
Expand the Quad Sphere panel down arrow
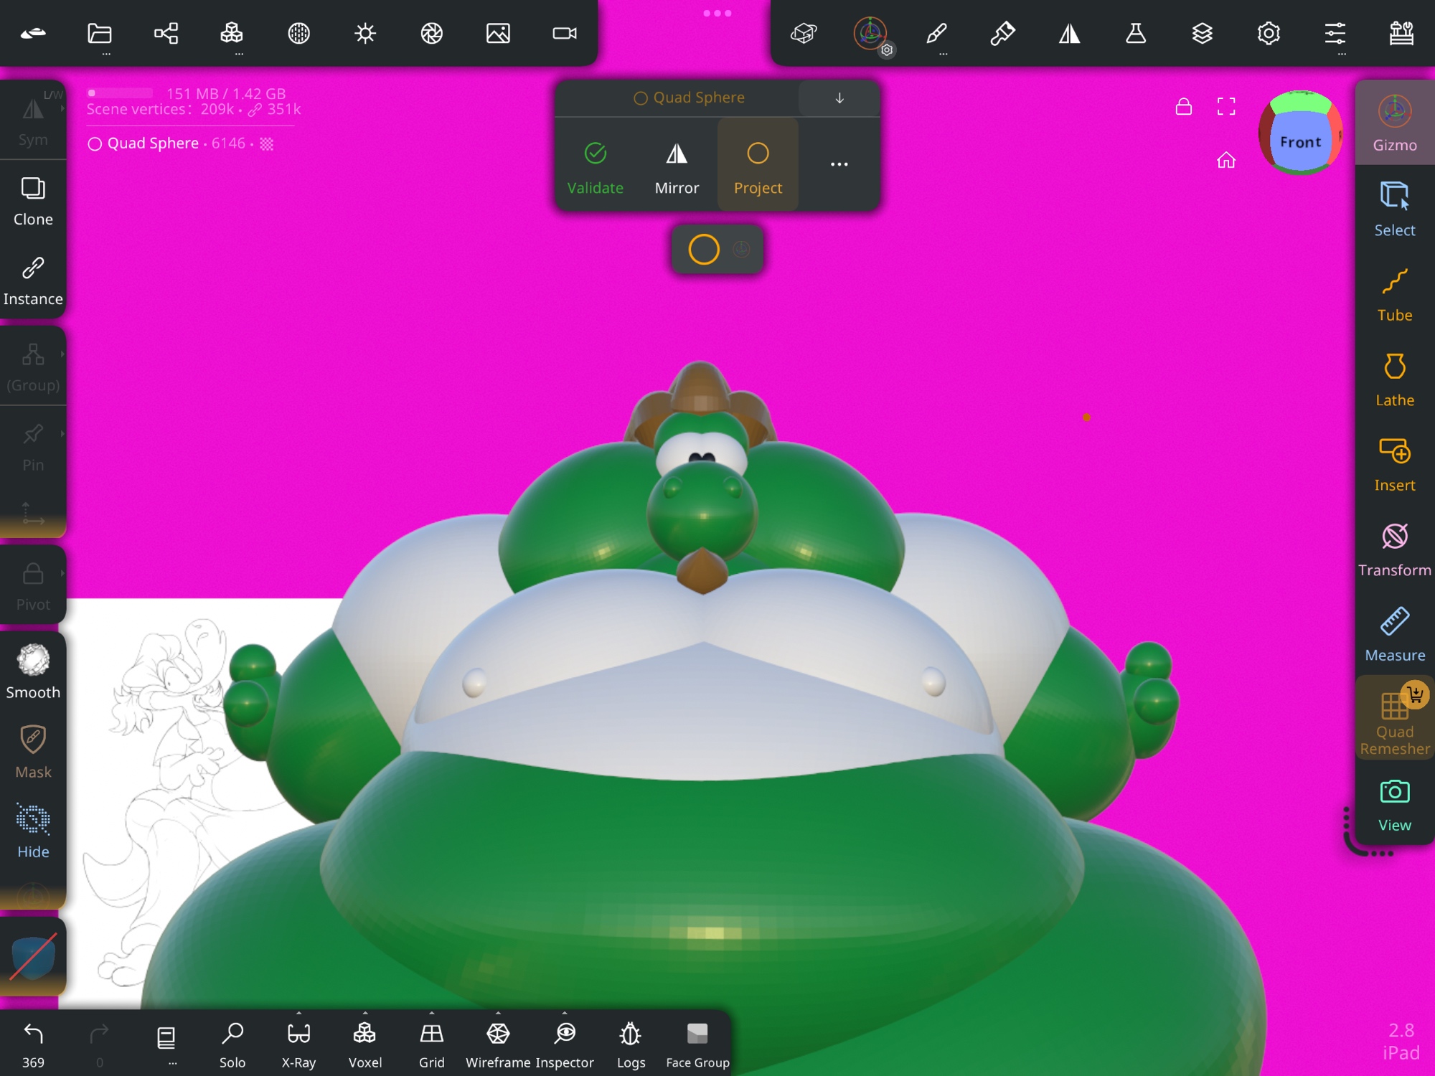[839, 98]
